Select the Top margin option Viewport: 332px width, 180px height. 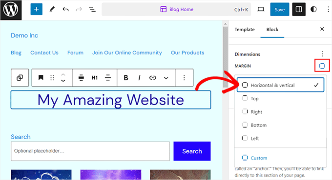[280, 98]
